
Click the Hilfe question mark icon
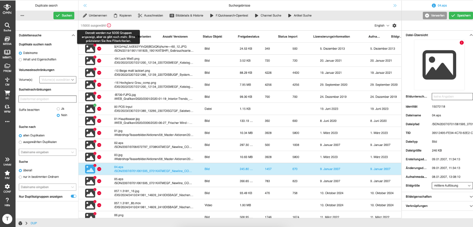pyautogui.click(x=7, y=201)
